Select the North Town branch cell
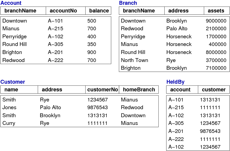 click(135, 60)
